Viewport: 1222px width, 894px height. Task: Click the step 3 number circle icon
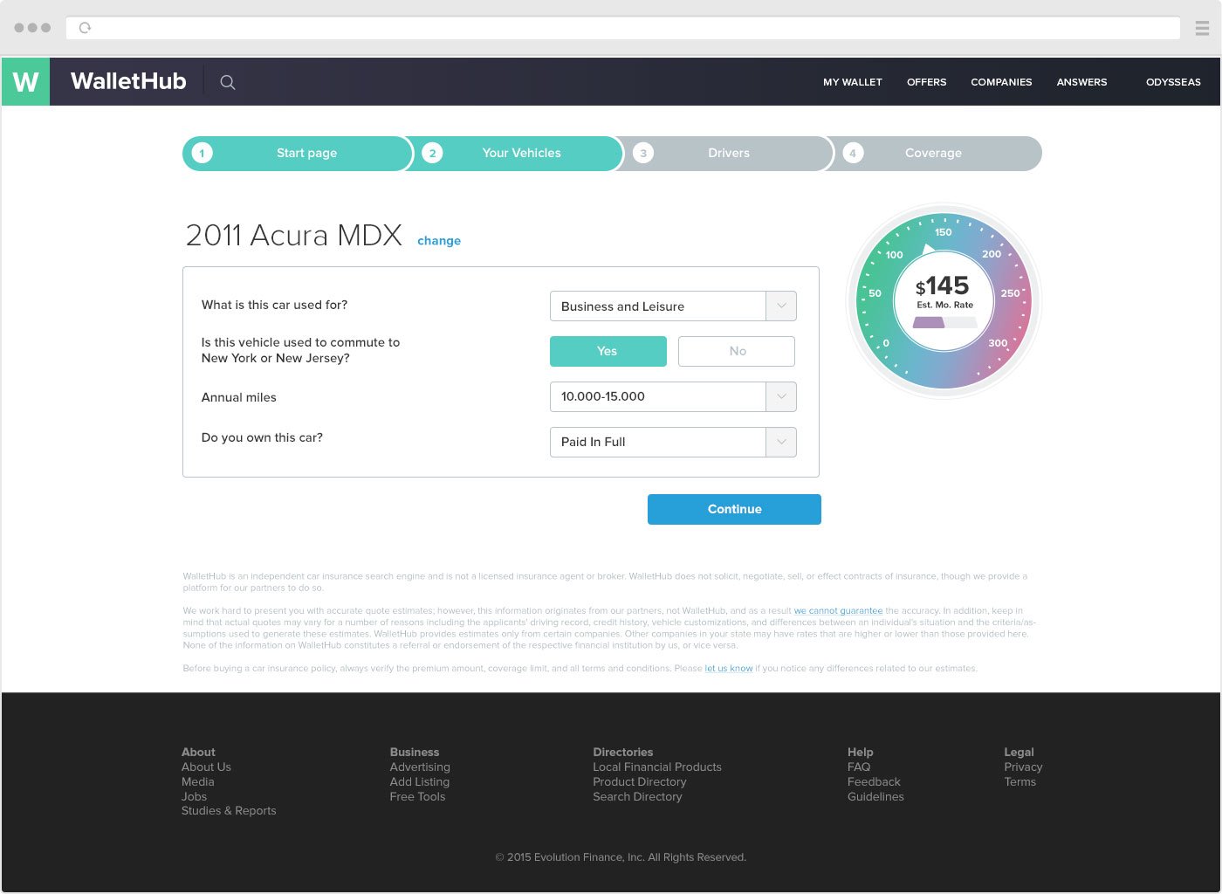click(x=643, y=154)
